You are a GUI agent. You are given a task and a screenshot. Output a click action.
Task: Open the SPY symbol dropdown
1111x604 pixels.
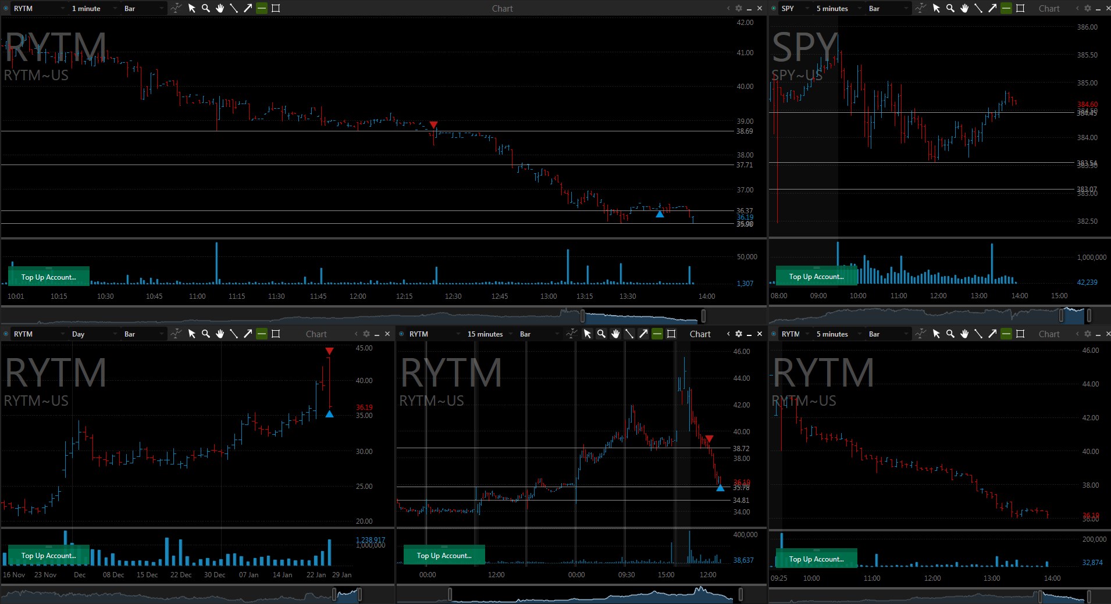[795, 8]
